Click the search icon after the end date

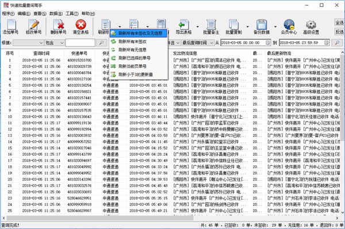tap(337, 43)
